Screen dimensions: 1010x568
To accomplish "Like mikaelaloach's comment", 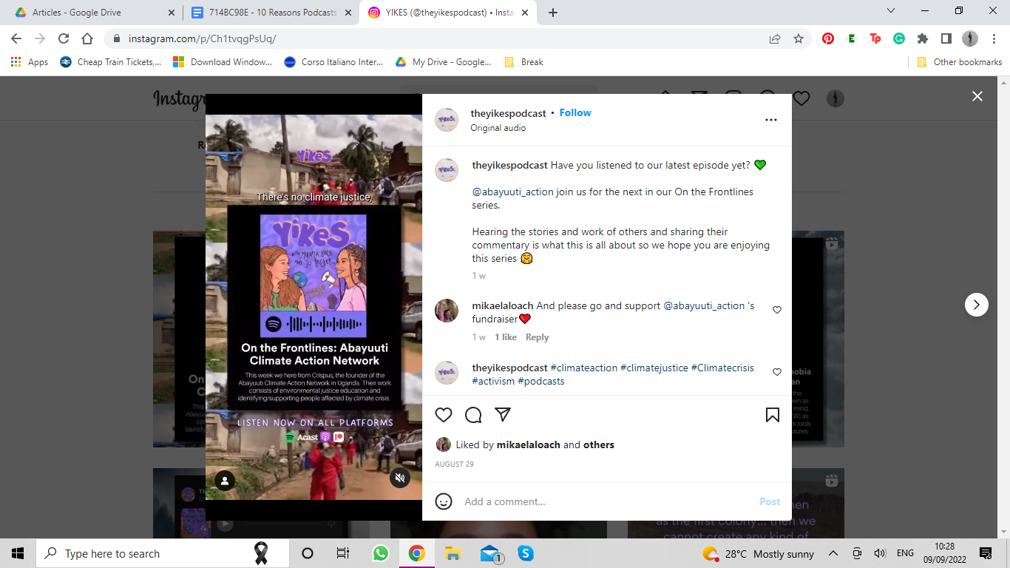I will point(776,310).
